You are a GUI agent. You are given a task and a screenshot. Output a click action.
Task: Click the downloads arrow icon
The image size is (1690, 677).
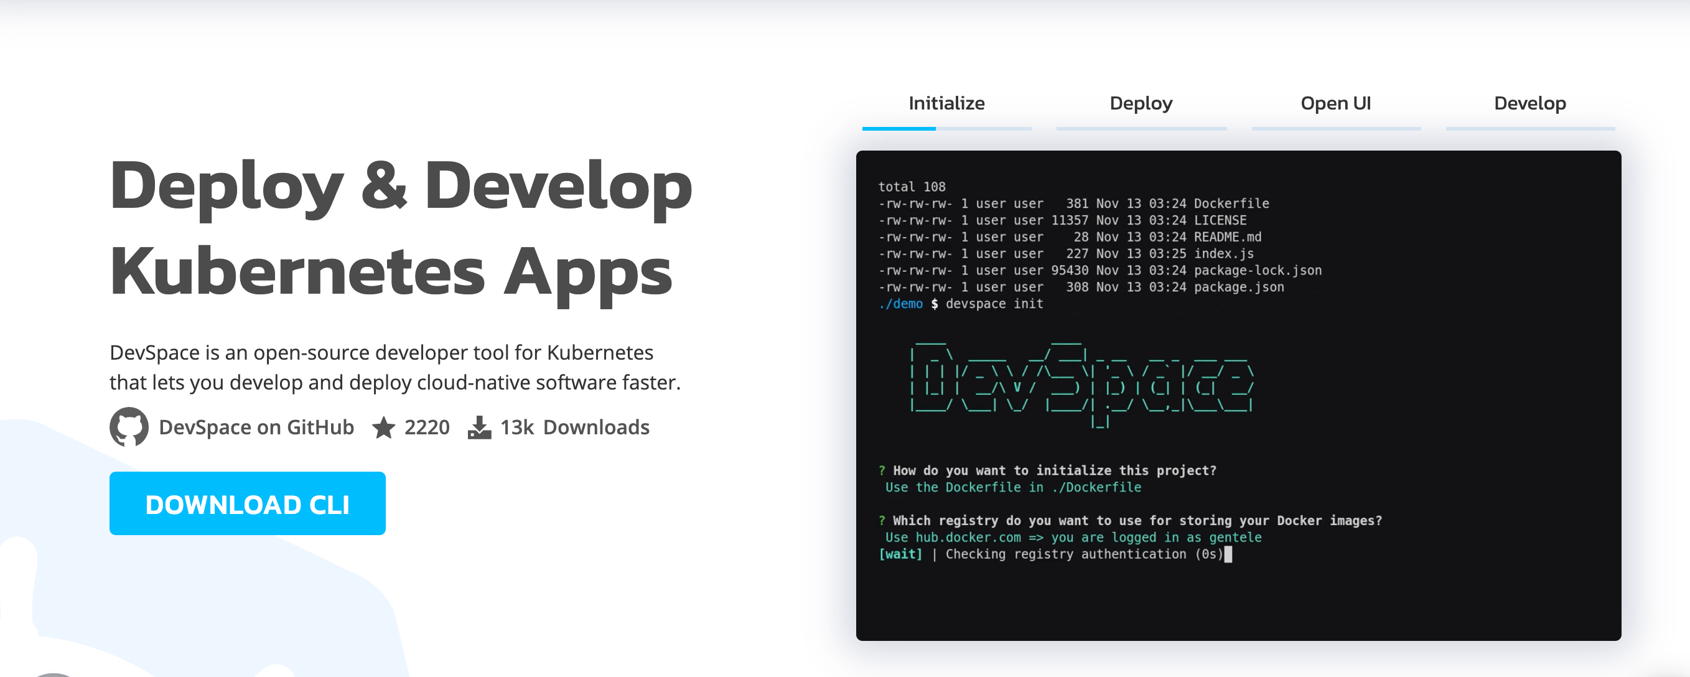pos(480,427)
